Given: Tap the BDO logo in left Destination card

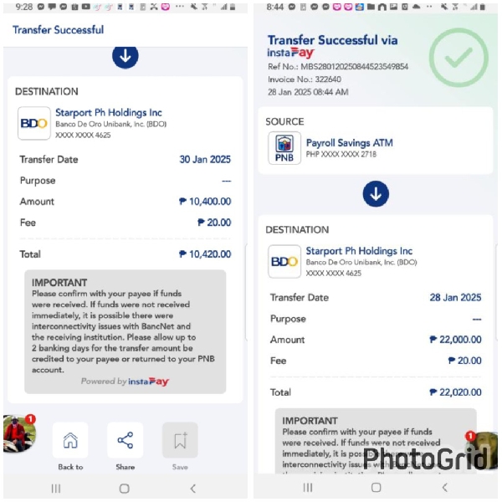Looking at the screenshot, I should point(34,123).
